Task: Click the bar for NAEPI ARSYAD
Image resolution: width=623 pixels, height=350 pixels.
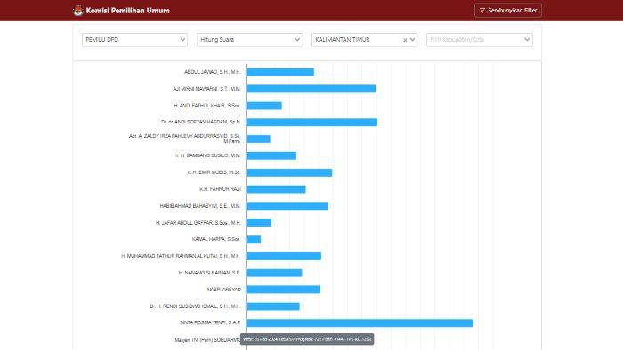Action: (283, 290)
